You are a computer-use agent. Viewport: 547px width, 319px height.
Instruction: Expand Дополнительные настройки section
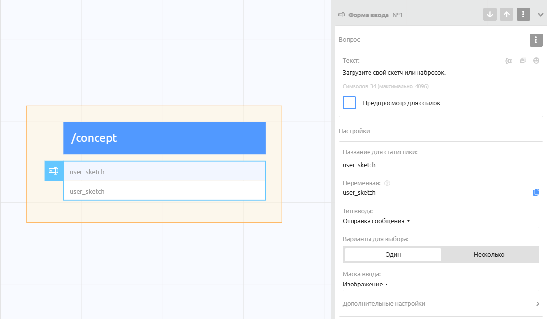point(440,304)
